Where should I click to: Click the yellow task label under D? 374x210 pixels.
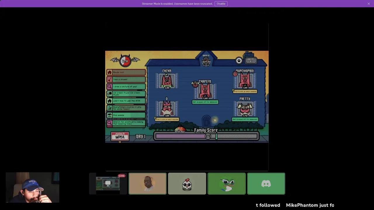[x=167, y=119]
